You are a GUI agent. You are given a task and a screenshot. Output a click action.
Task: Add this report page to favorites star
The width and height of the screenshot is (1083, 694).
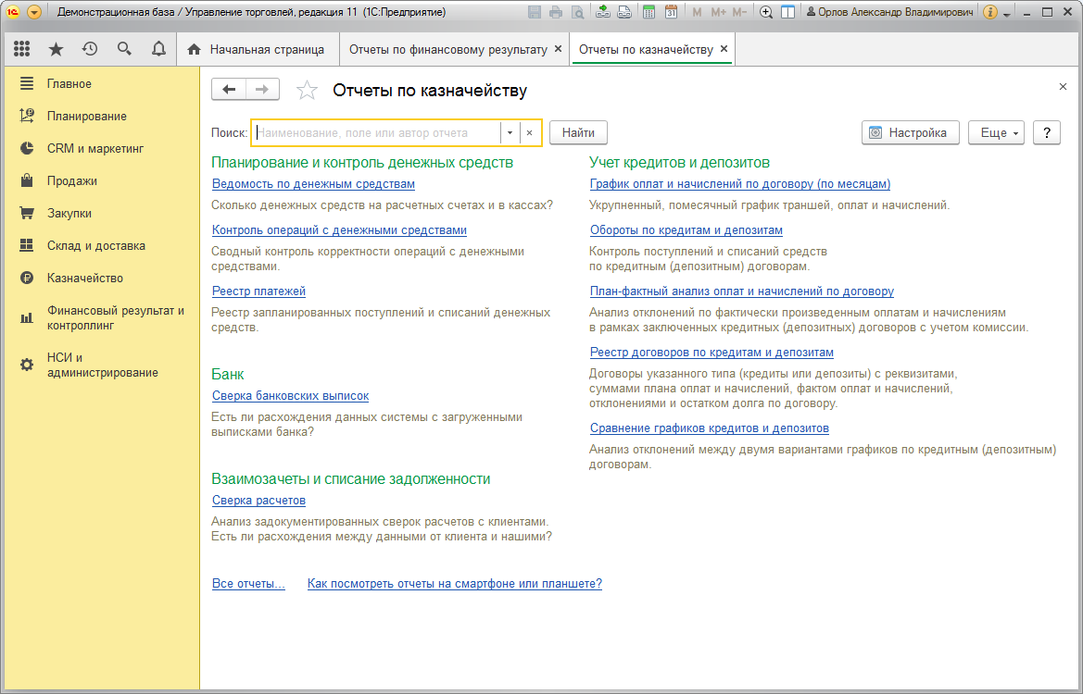[307, 91]
